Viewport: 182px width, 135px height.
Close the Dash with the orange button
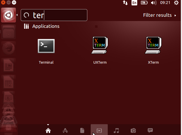pyautogui.click(x=3, y=2)
